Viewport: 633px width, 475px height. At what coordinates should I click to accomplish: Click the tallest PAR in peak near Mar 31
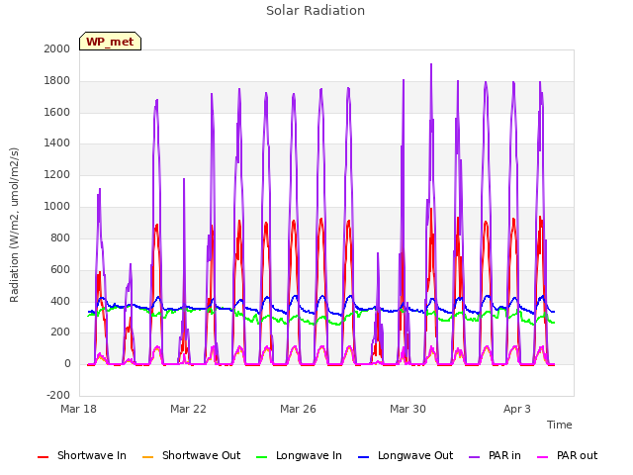coord(431,64)
